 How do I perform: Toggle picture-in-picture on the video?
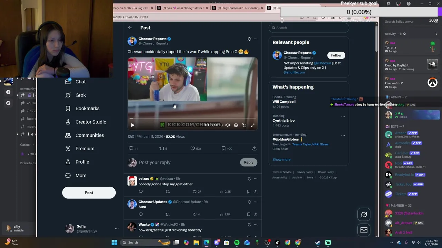(x=244, y=125)
